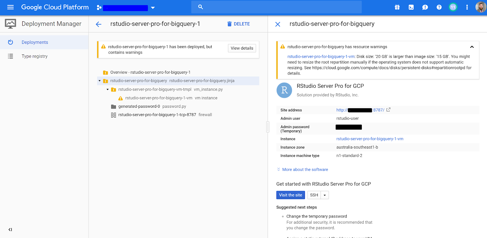Open the hamburger navigation menu
487x238 pixels.
[10, 7]
